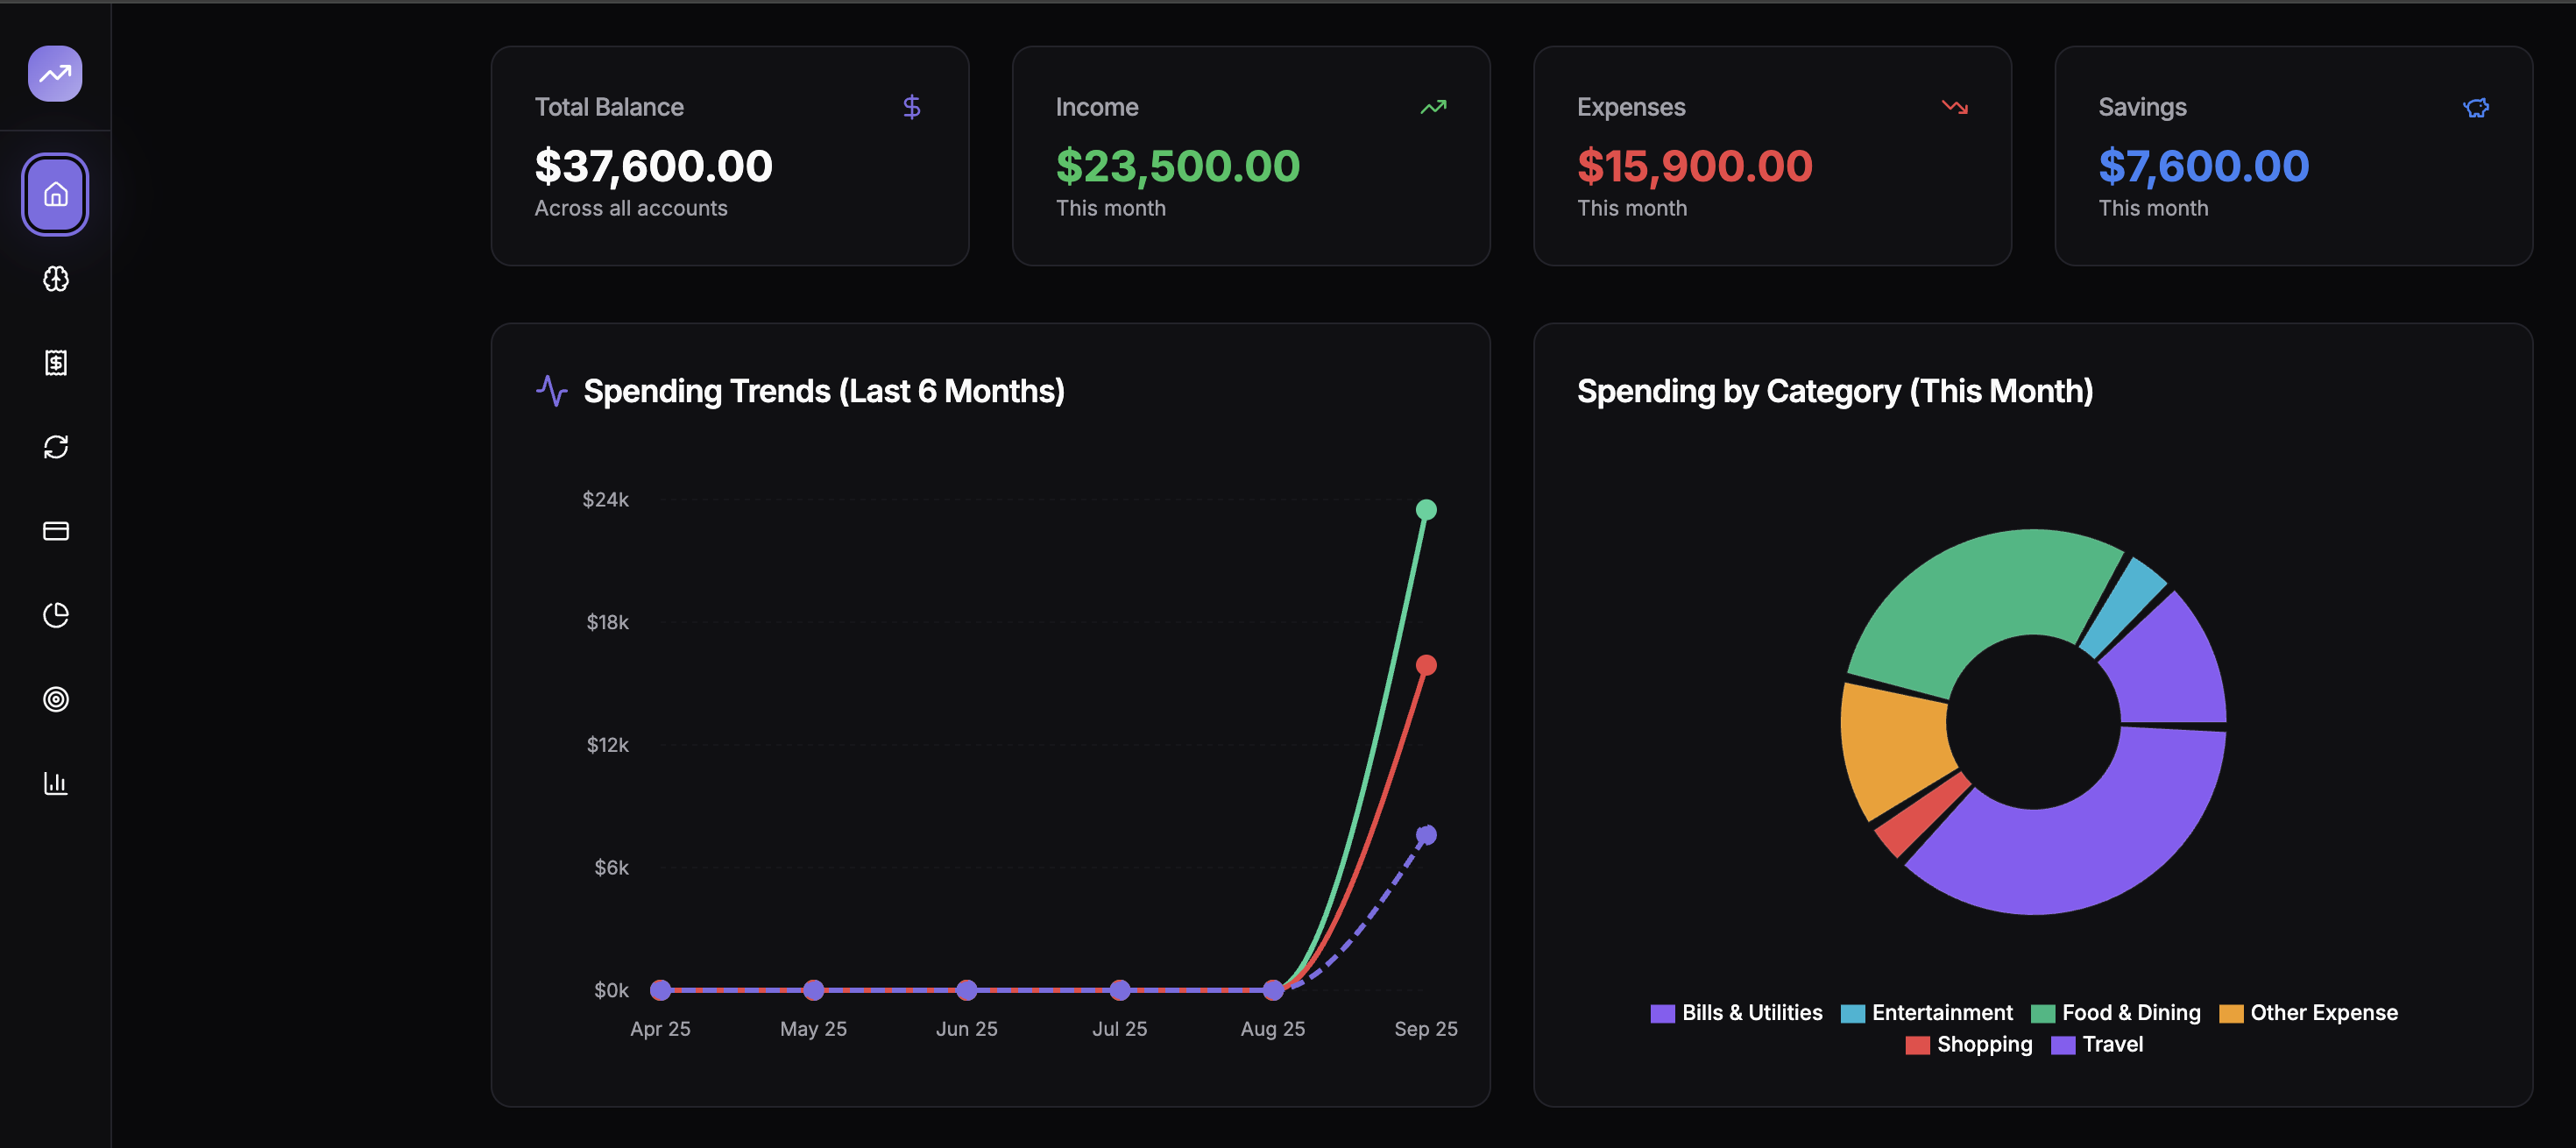Viewport: 2576px width, 1148px height.
Task: Click the Income summary card
Action: [x=1250, y=156]
